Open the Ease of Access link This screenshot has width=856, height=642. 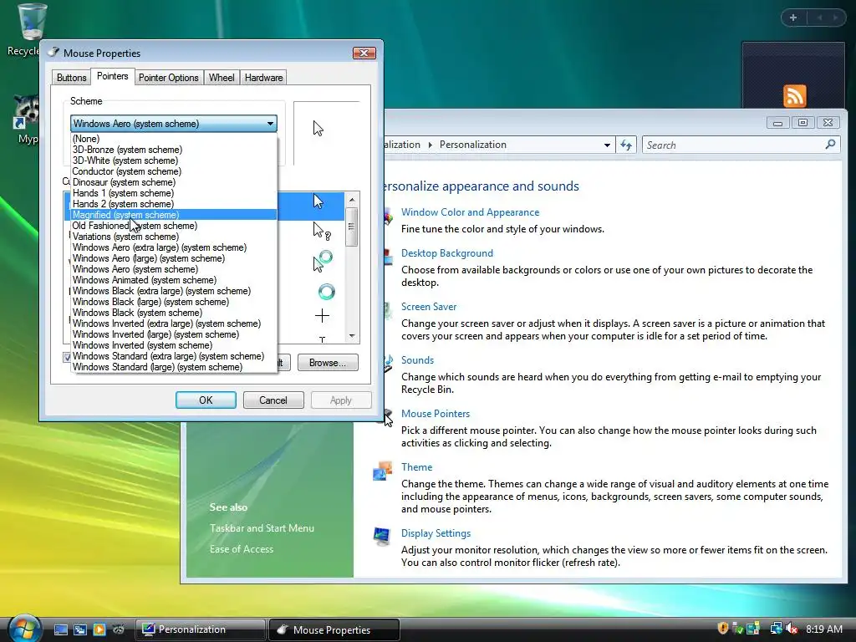pyautogui.click(x=242, y=548)
